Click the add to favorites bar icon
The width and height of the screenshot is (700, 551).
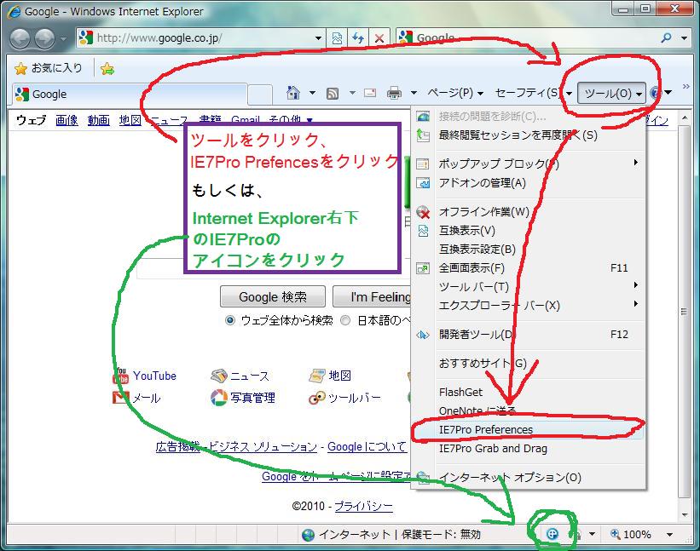(x=107, y=69)
